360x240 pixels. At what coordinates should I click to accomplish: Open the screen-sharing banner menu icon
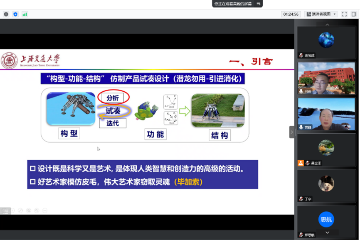click(259, 4)
